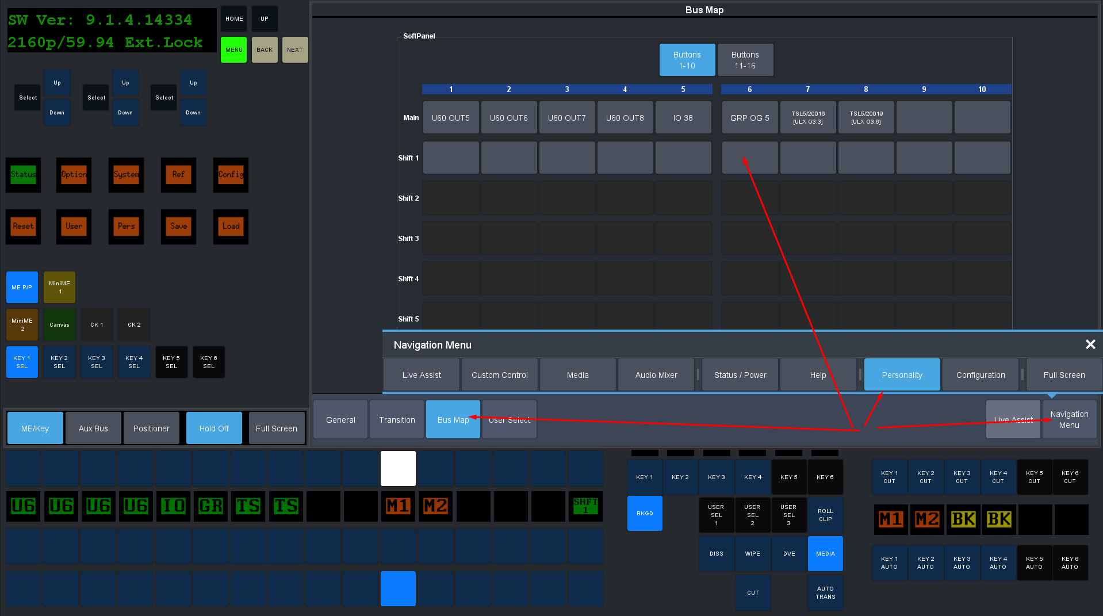Expand the Navigation Menu button

[x=1068, y=420]
